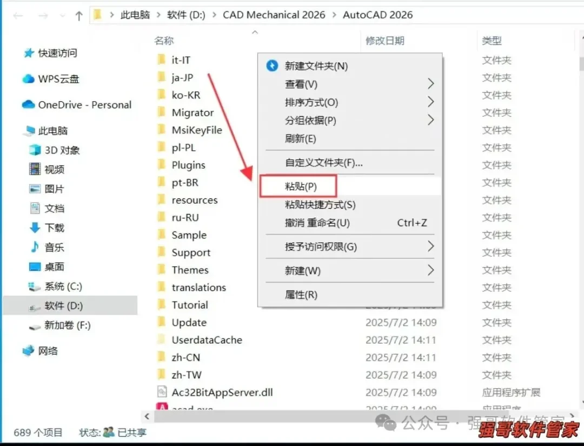
Task: Select the Ac32BitAppServer.dll file icon
Action: tap(162, 391)
